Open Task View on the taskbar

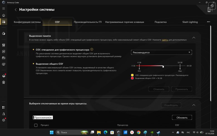click(92, 133)
